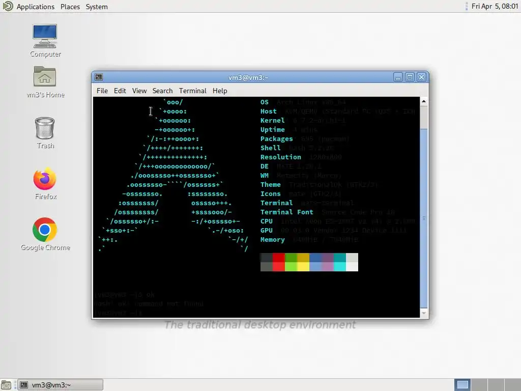The height and width of the screenshot is (391, 521).
Task: Minimize the terminal window
Action: pos(398,77)
